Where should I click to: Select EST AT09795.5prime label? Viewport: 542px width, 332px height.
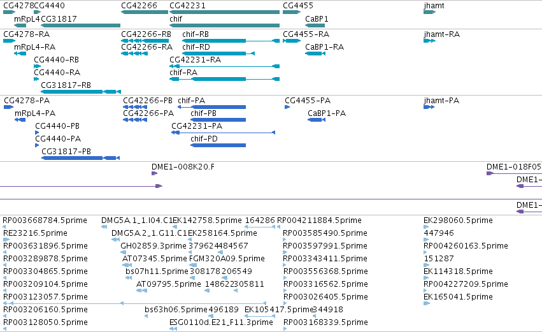[x=169, y=285]
